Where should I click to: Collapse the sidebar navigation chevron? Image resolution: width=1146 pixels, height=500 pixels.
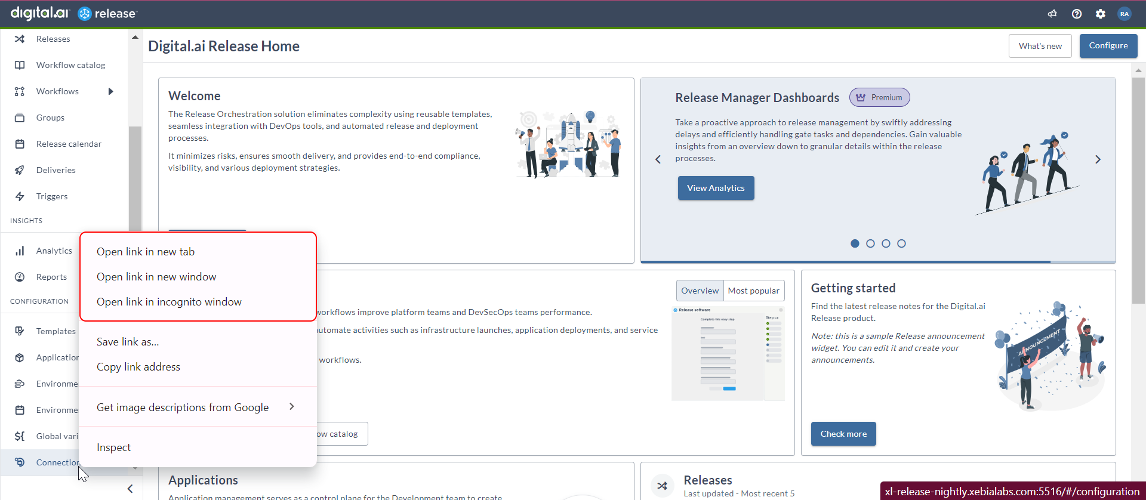[130, 489]
